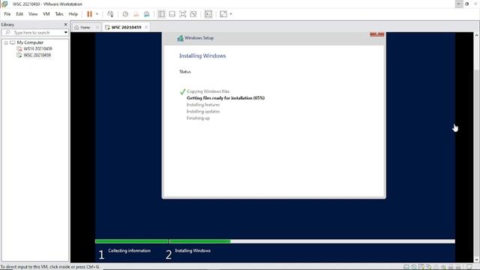Select WS16 20210459 in the library tree

[x=37, y=49]
